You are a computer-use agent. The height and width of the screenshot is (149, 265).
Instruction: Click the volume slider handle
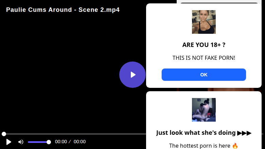[49, 142]
